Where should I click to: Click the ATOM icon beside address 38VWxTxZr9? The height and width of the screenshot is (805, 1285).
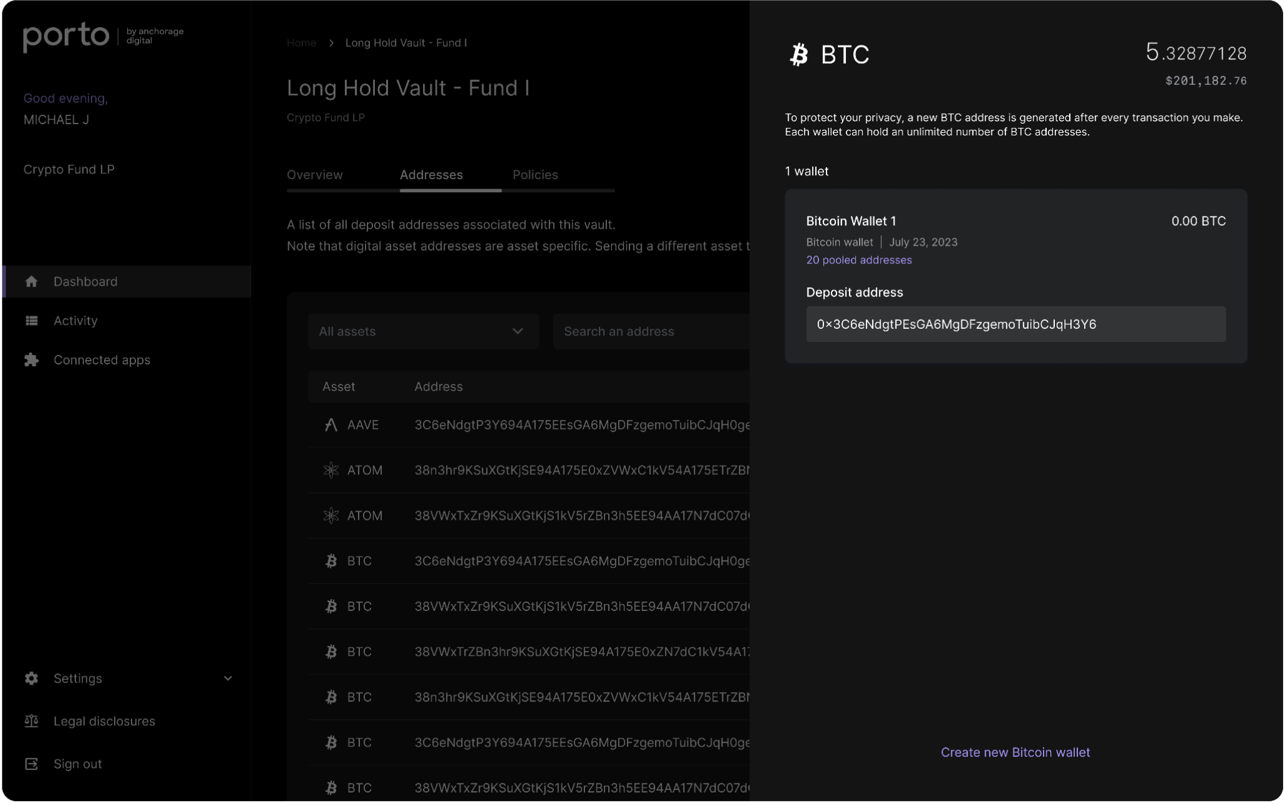pyautogui.click(x=331, y=516)
